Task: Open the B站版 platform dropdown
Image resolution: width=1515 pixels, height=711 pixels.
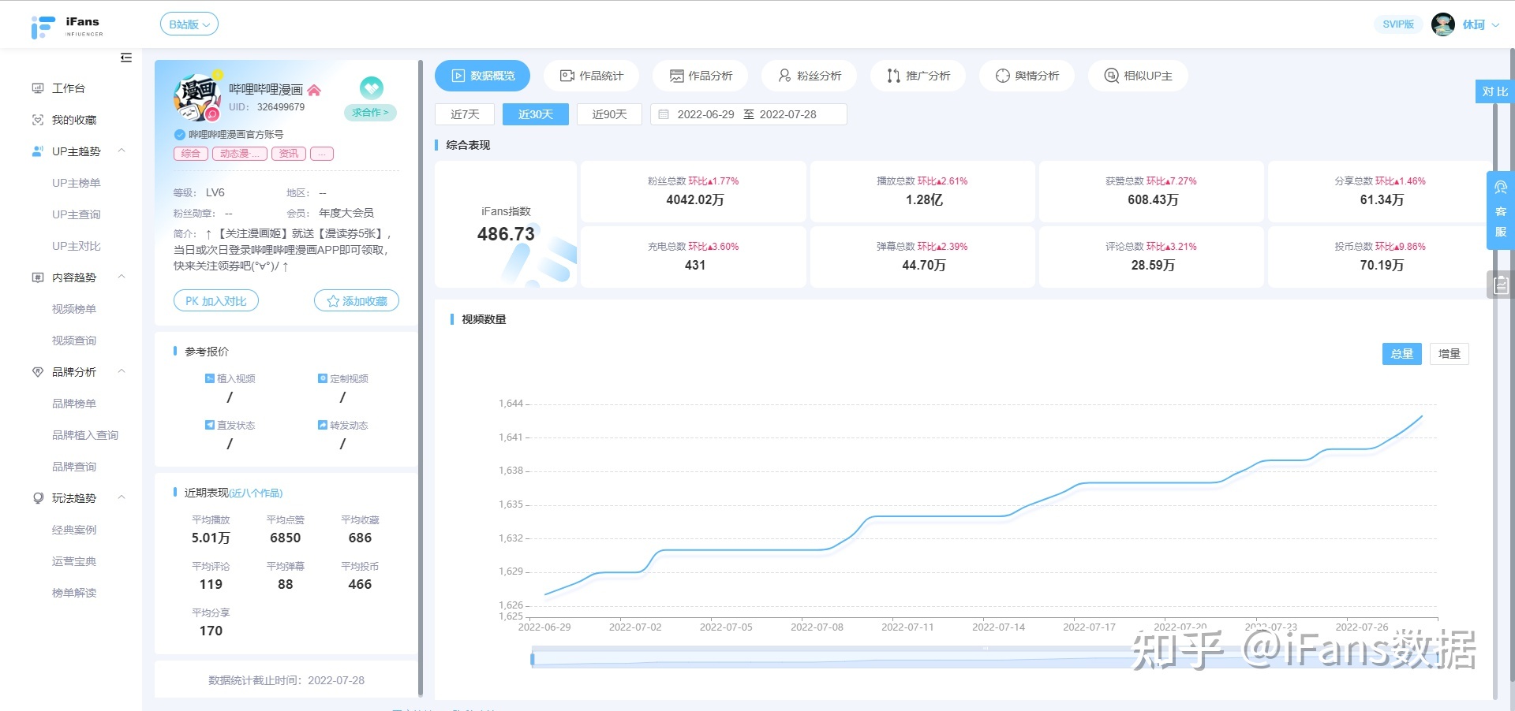Action: [x=189, y=24]
